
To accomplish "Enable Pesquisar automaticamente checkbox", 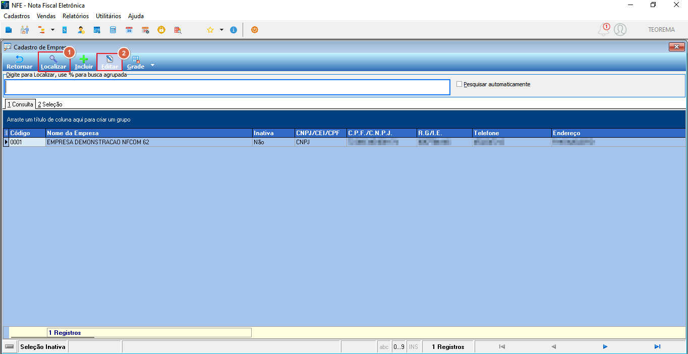I will (459, 84).
